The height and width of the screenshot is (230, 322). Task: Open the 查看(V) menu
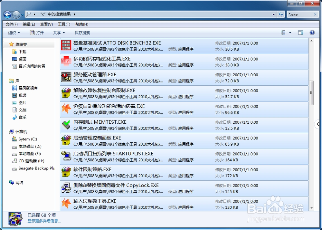46,24
